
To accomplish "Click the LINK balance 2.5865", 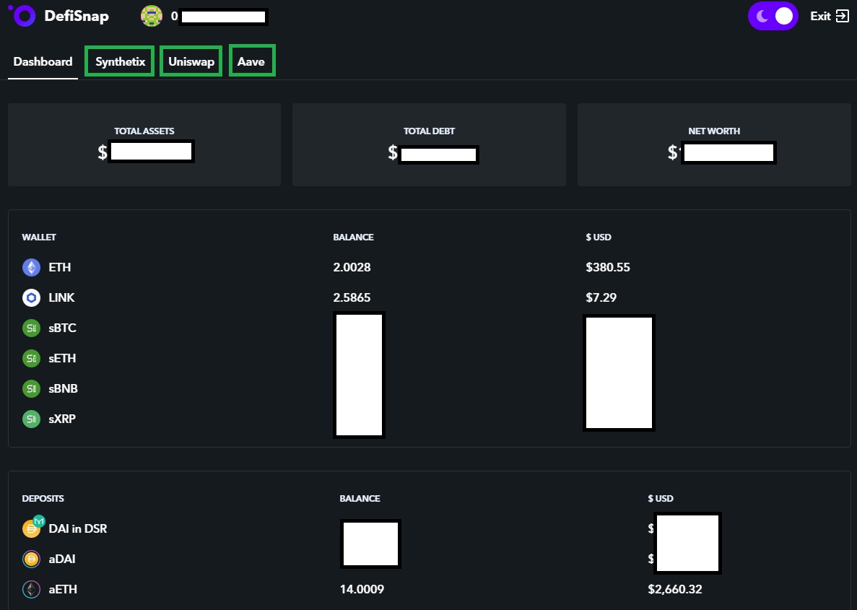I will (x=352, y=298).
